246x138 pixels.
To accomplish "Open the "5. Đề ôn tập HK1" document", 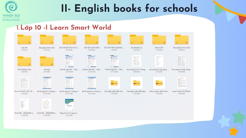I will [69, 61].
